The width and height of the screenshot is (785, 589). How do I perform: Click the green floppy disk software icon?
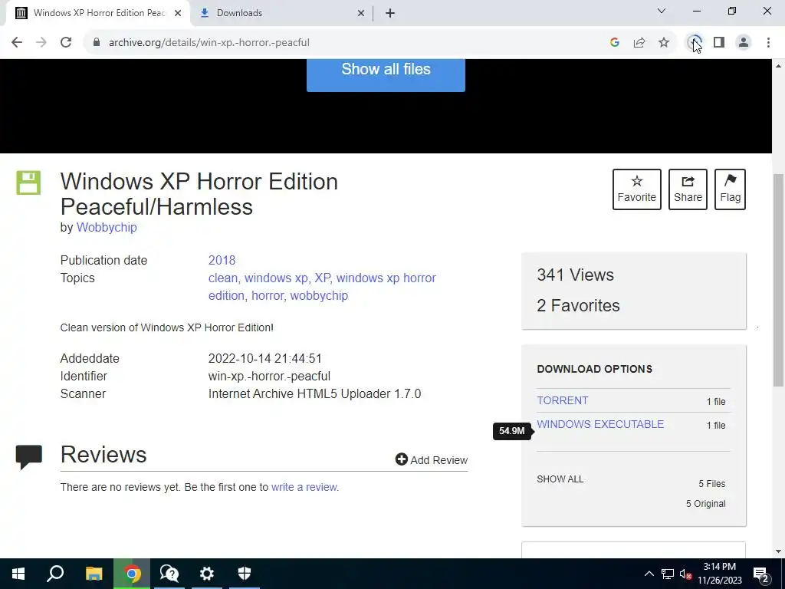28,183
